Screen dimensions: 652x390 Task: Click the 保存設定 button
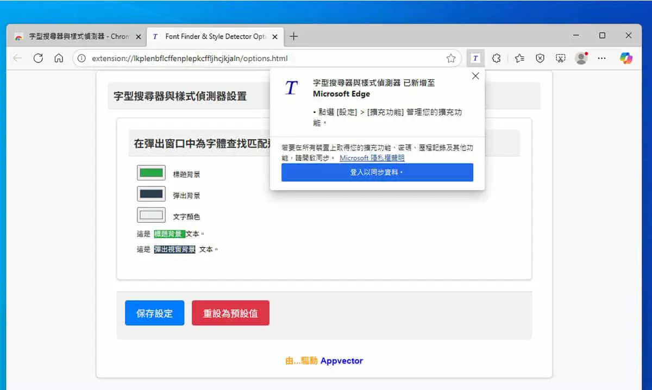(154, 313)
